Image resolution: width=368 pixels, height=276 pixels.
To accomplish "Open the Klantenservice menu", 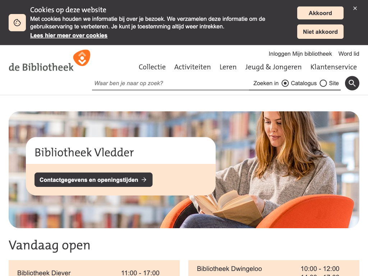I will pos(333,67).
